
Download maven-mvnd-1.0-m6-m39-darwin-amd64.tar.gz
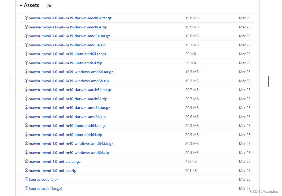click(69, 36)
